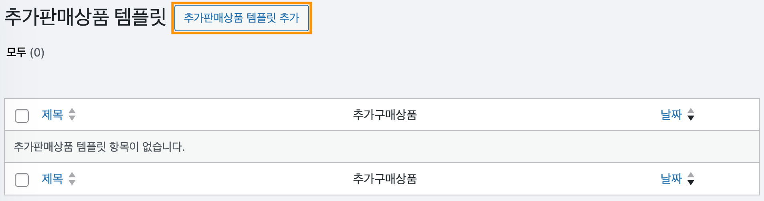The height and width of the screenshot is (201, 764).
Task: Tick the select-all checkbox in the table footer
Action: 22,180
